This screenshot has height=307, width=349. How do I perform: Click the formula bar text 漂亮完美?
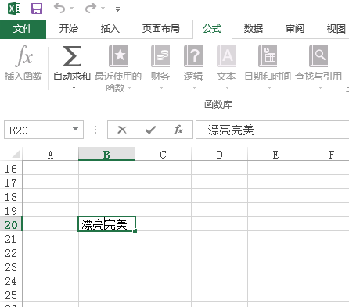231,130
